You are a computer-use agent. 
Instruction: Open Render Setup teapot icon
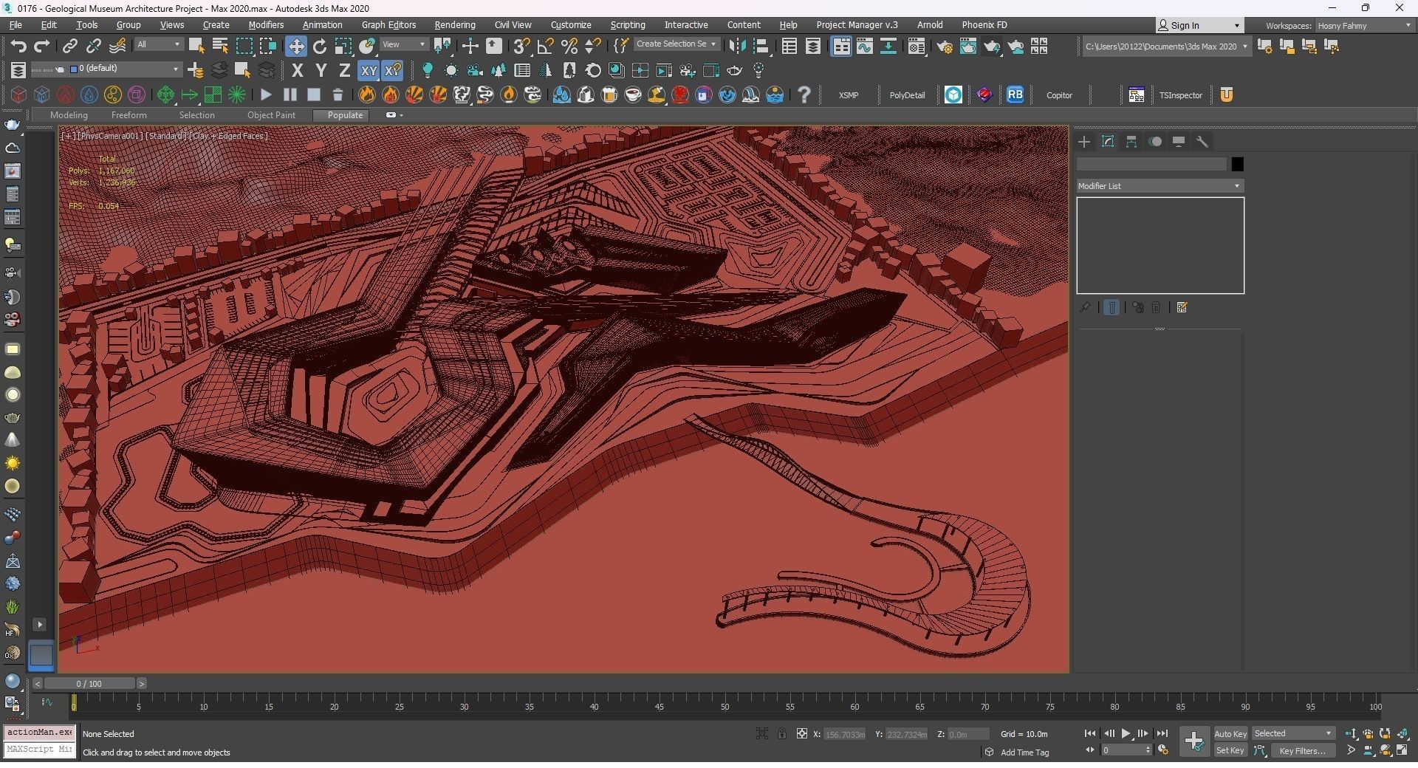click(x=945, y=47)
